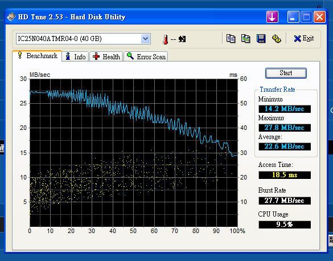Expand the hard disk selection dropdown arrow
The width and height of the screenshot is (333, 261).
click(x=146, y=39)
